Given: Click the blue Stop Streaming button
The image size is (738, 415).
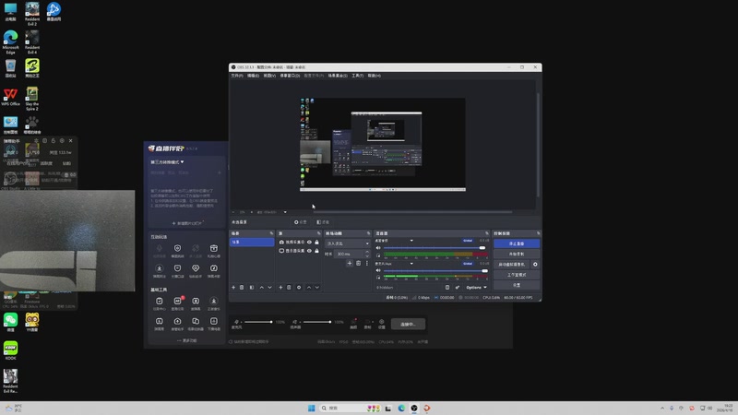Looking at the screenshot, I should click(x=516, y=243).
